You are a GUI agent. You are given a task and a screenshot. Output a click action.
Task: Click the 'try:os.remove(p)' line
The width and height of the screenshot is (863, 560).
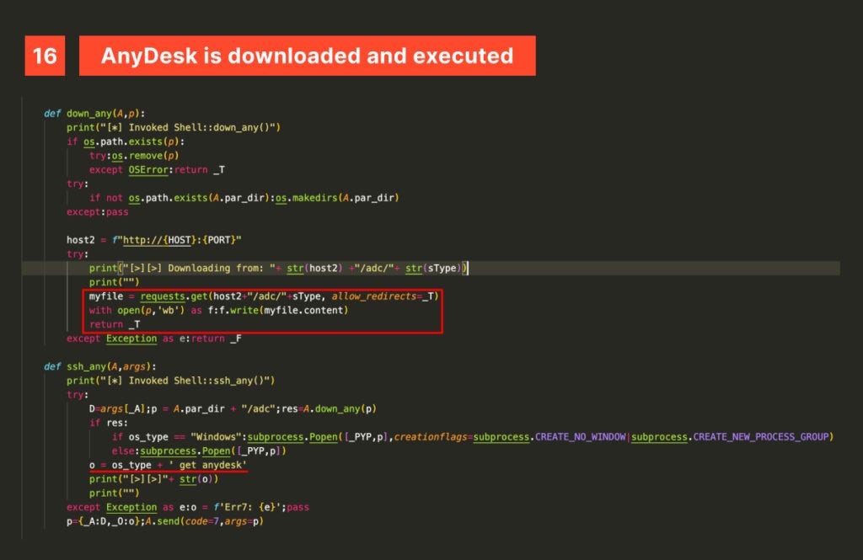coord(134,156)
